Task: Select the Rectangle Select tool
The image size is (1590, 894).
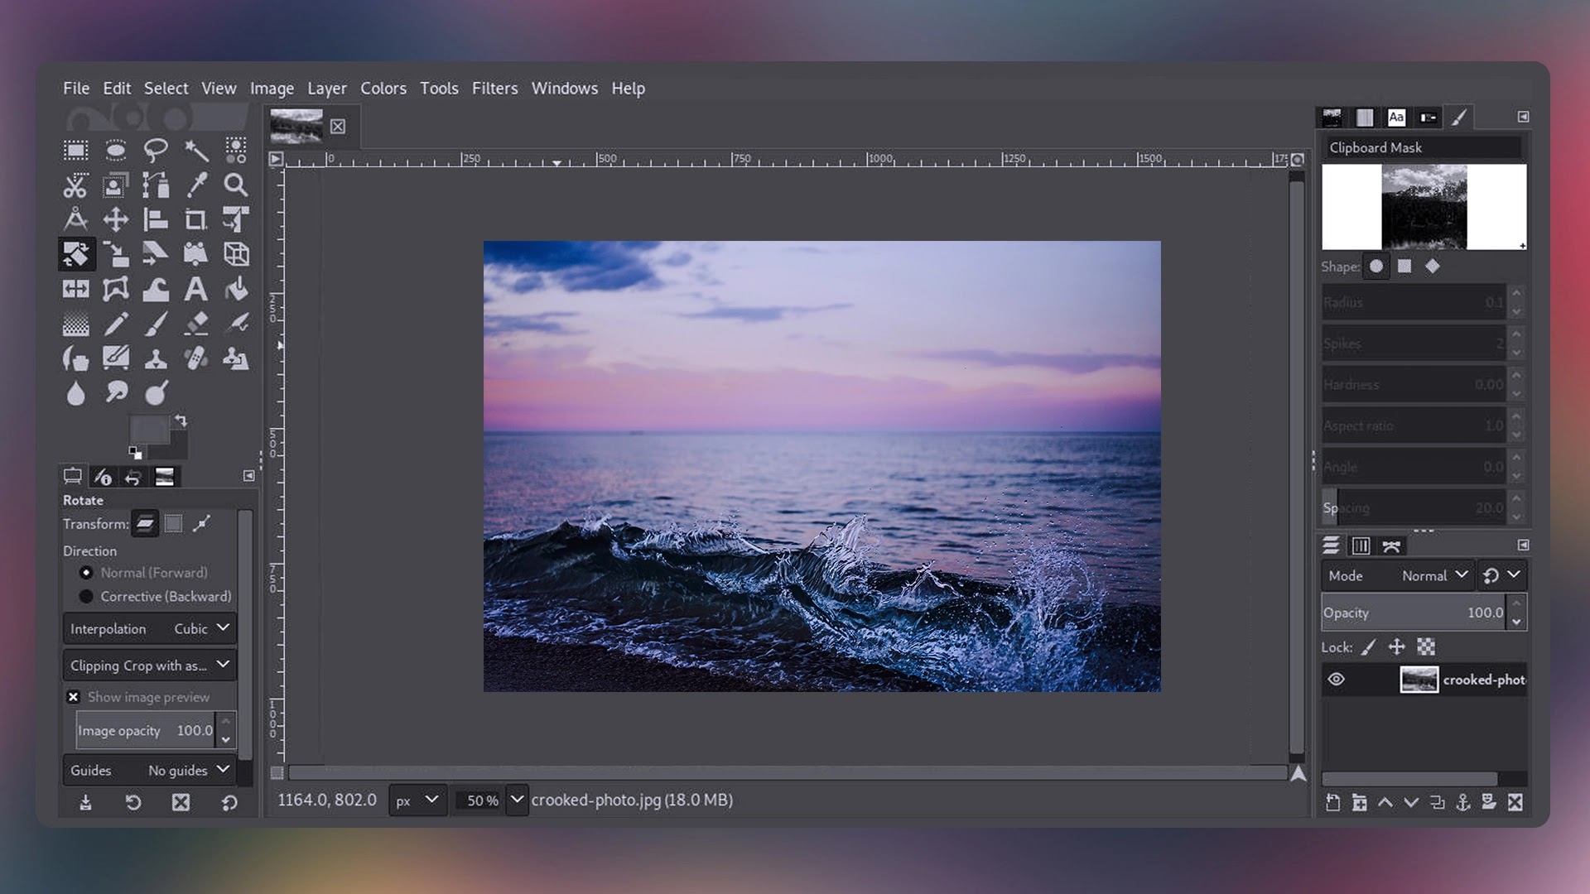Action: [75, 150]
